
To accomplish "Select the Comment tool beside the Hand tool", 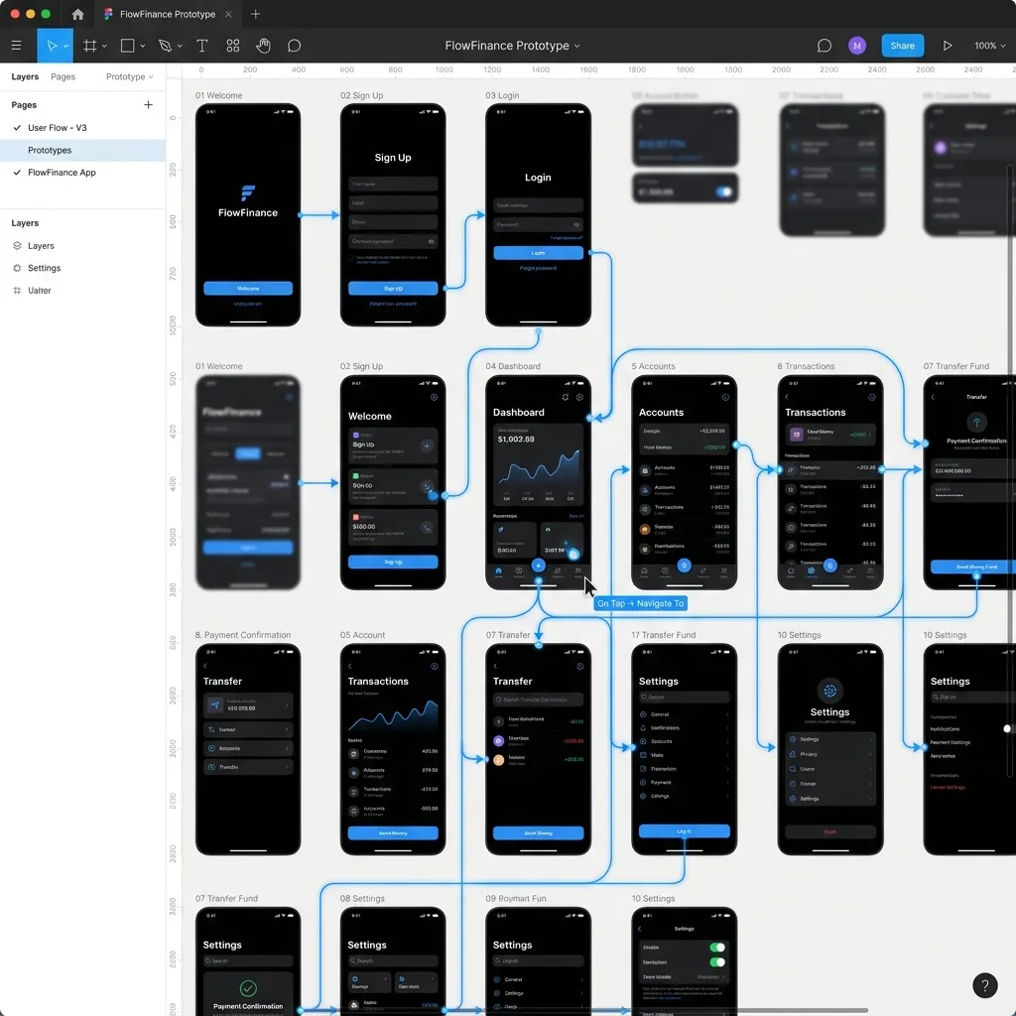I will (294, 46).
